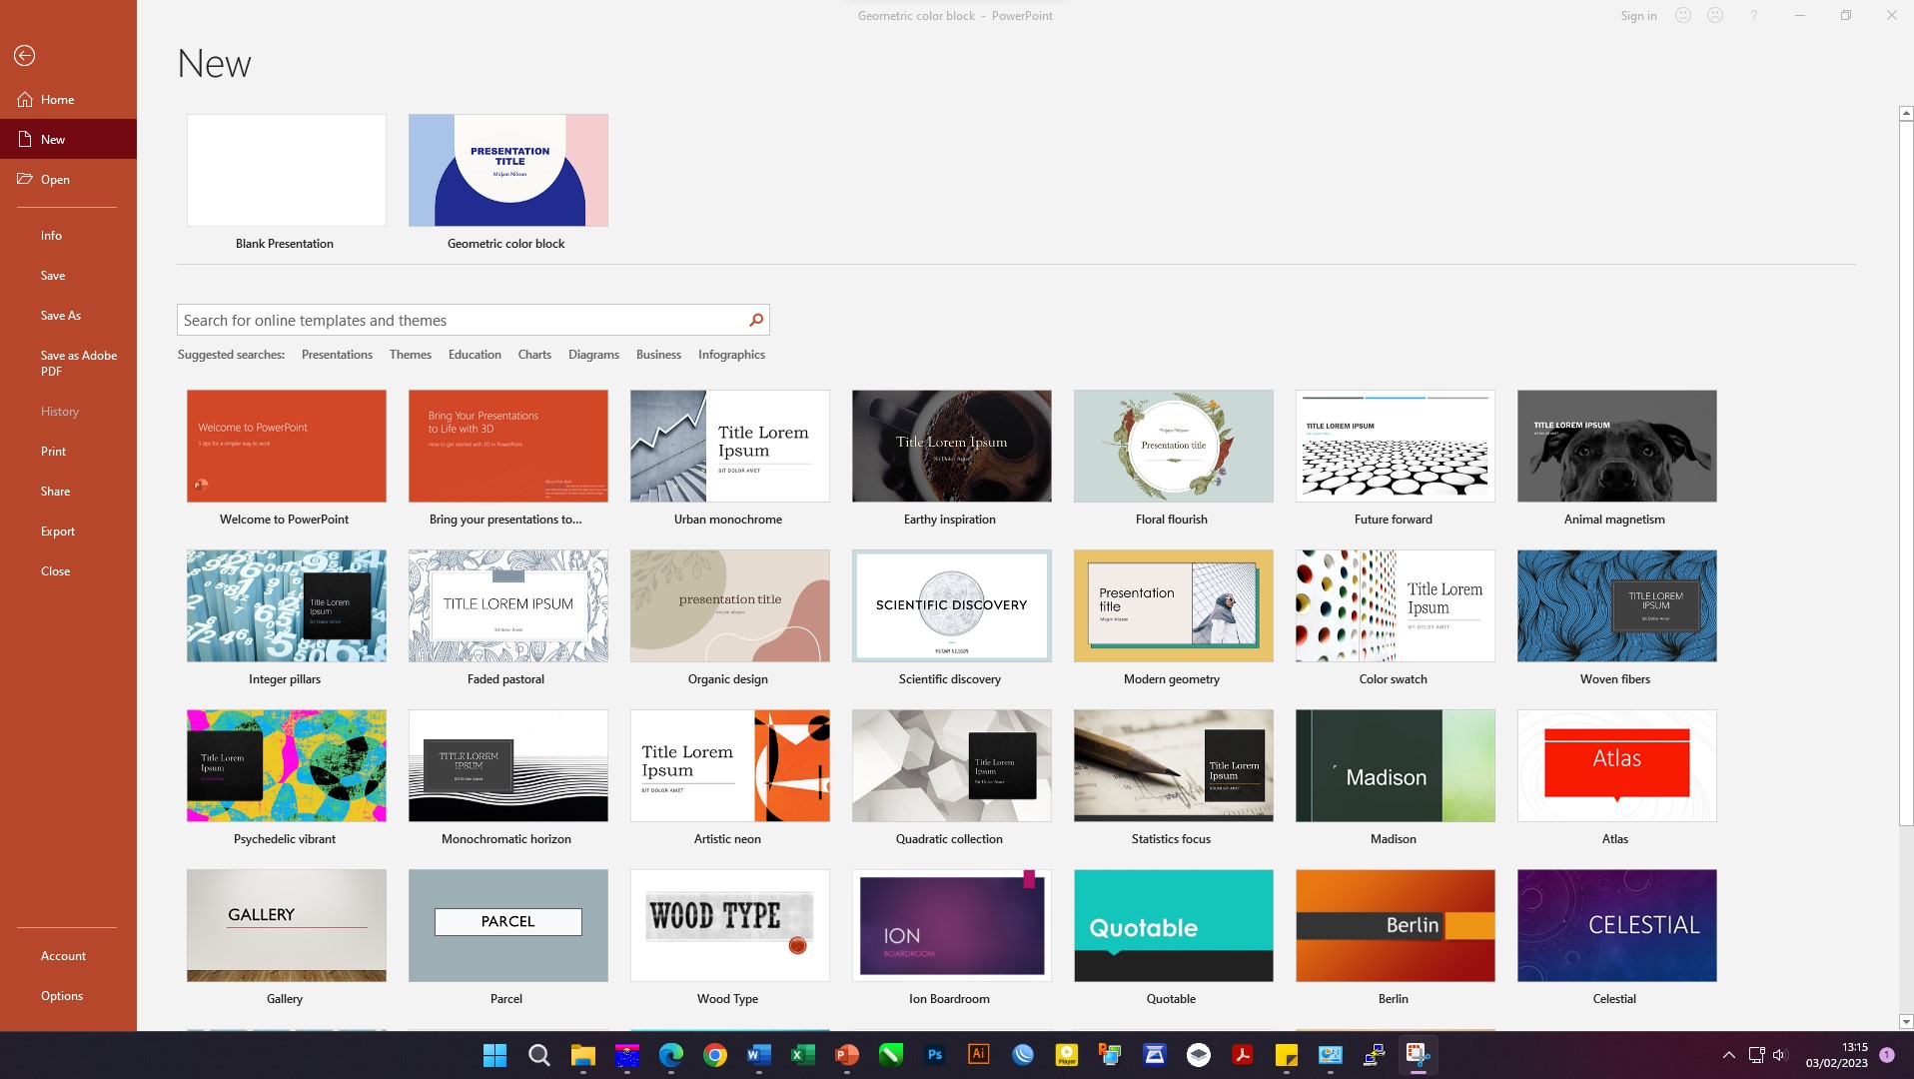The height and width of the screenshot is (1079, 1914).
Task: Open the Export page
Action: (x=58, y=532)
